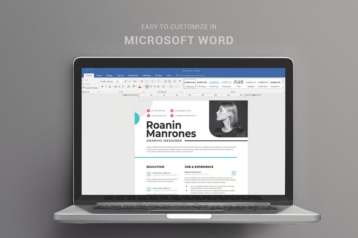Click the red Font Color button
Screen dimensions: 358x238
click(x=140, y=87)
